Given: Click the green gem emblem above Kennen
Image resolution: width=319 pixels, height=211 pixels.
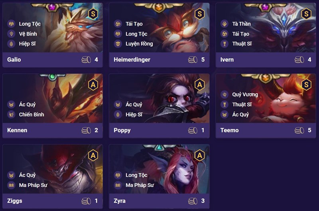Looking at the screenshot, I should [53, 77].
